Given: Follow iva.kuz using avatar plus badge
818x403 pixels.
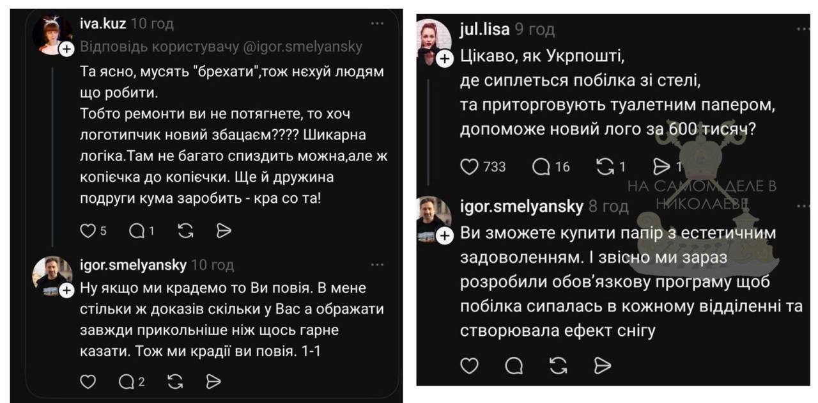Looking at the screenshot, I should 66,49.
